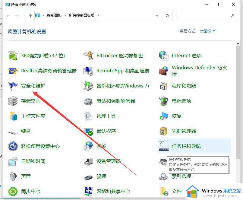
Task: Open the 电源选项 battery icon
Action: (x=163, y=101)
